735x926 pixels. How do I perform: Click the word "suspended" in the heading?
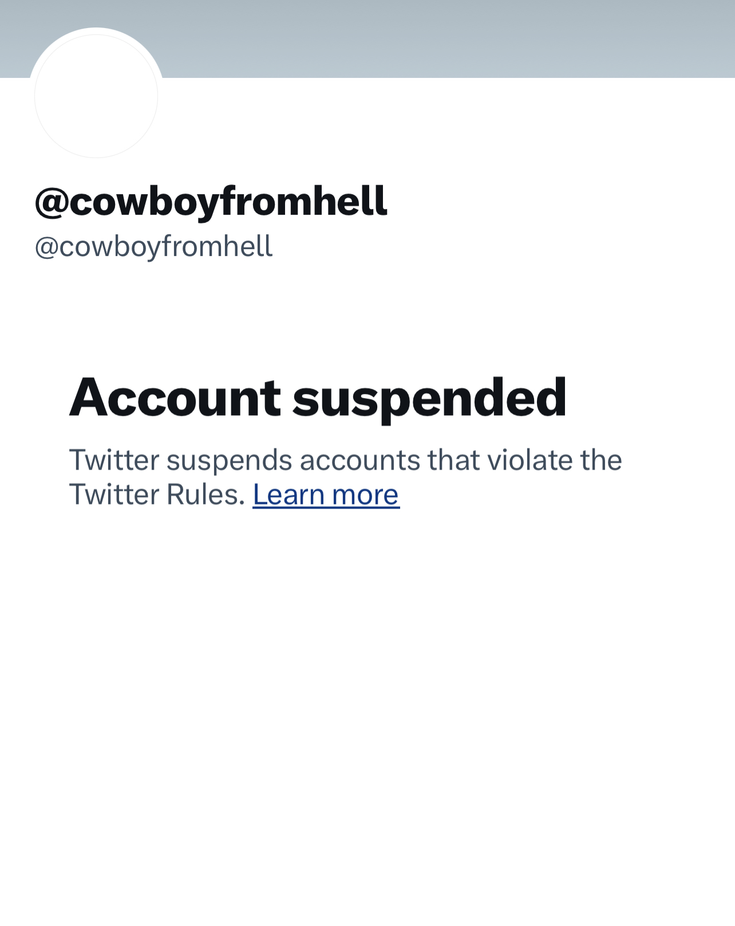pos(429,397)
